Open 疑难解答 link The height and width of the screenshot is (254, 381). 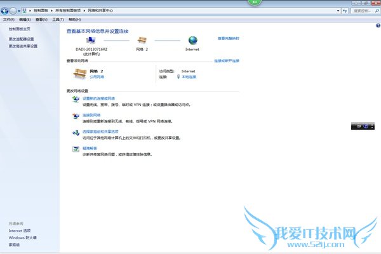(x=90, y=148)
